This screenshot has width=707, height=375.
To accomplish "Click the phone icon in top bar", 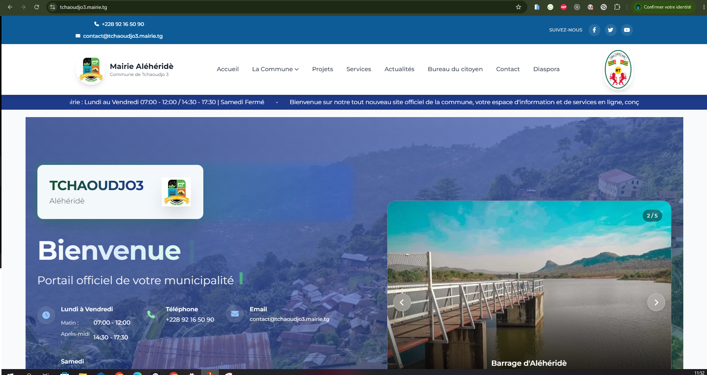I will pyautogui.click(x=97, y=24).
